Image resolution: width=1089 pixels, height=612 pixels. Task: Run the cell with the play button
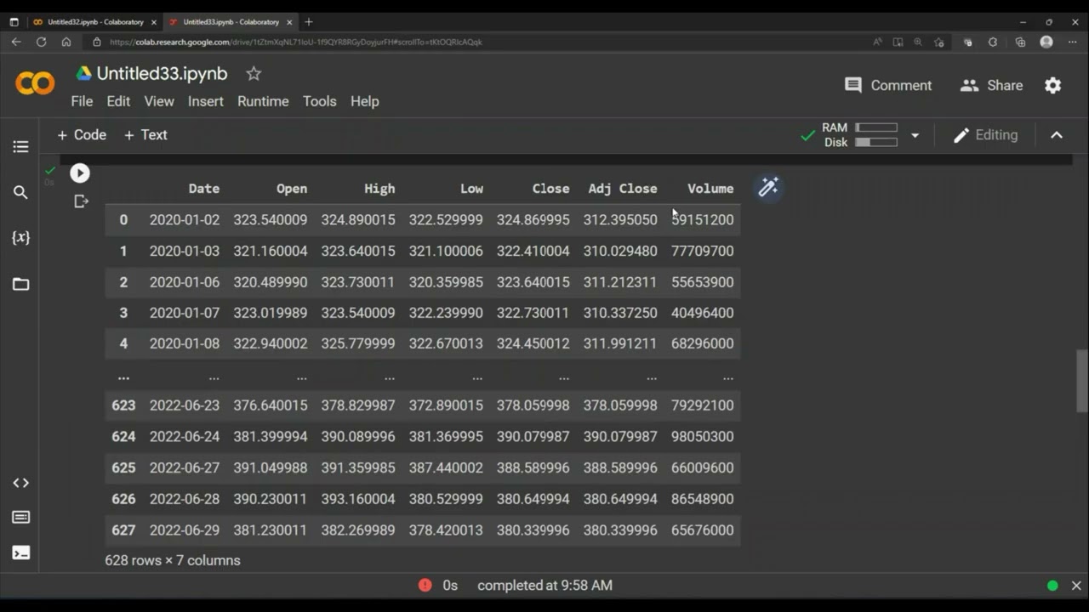pos(80,173)
